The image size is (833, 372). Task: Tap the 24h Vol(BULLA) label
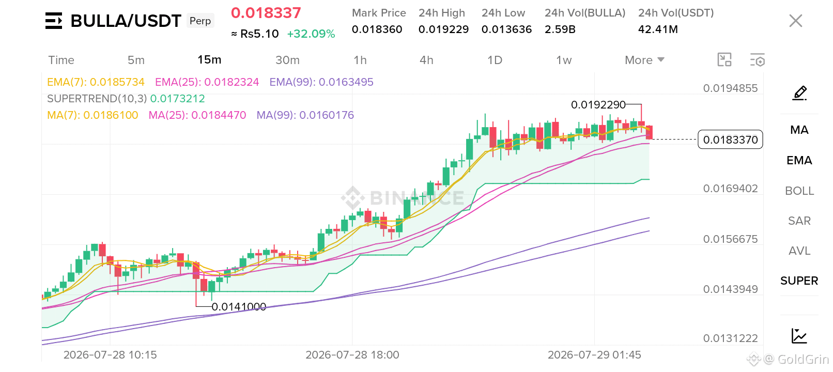[585, 13]
